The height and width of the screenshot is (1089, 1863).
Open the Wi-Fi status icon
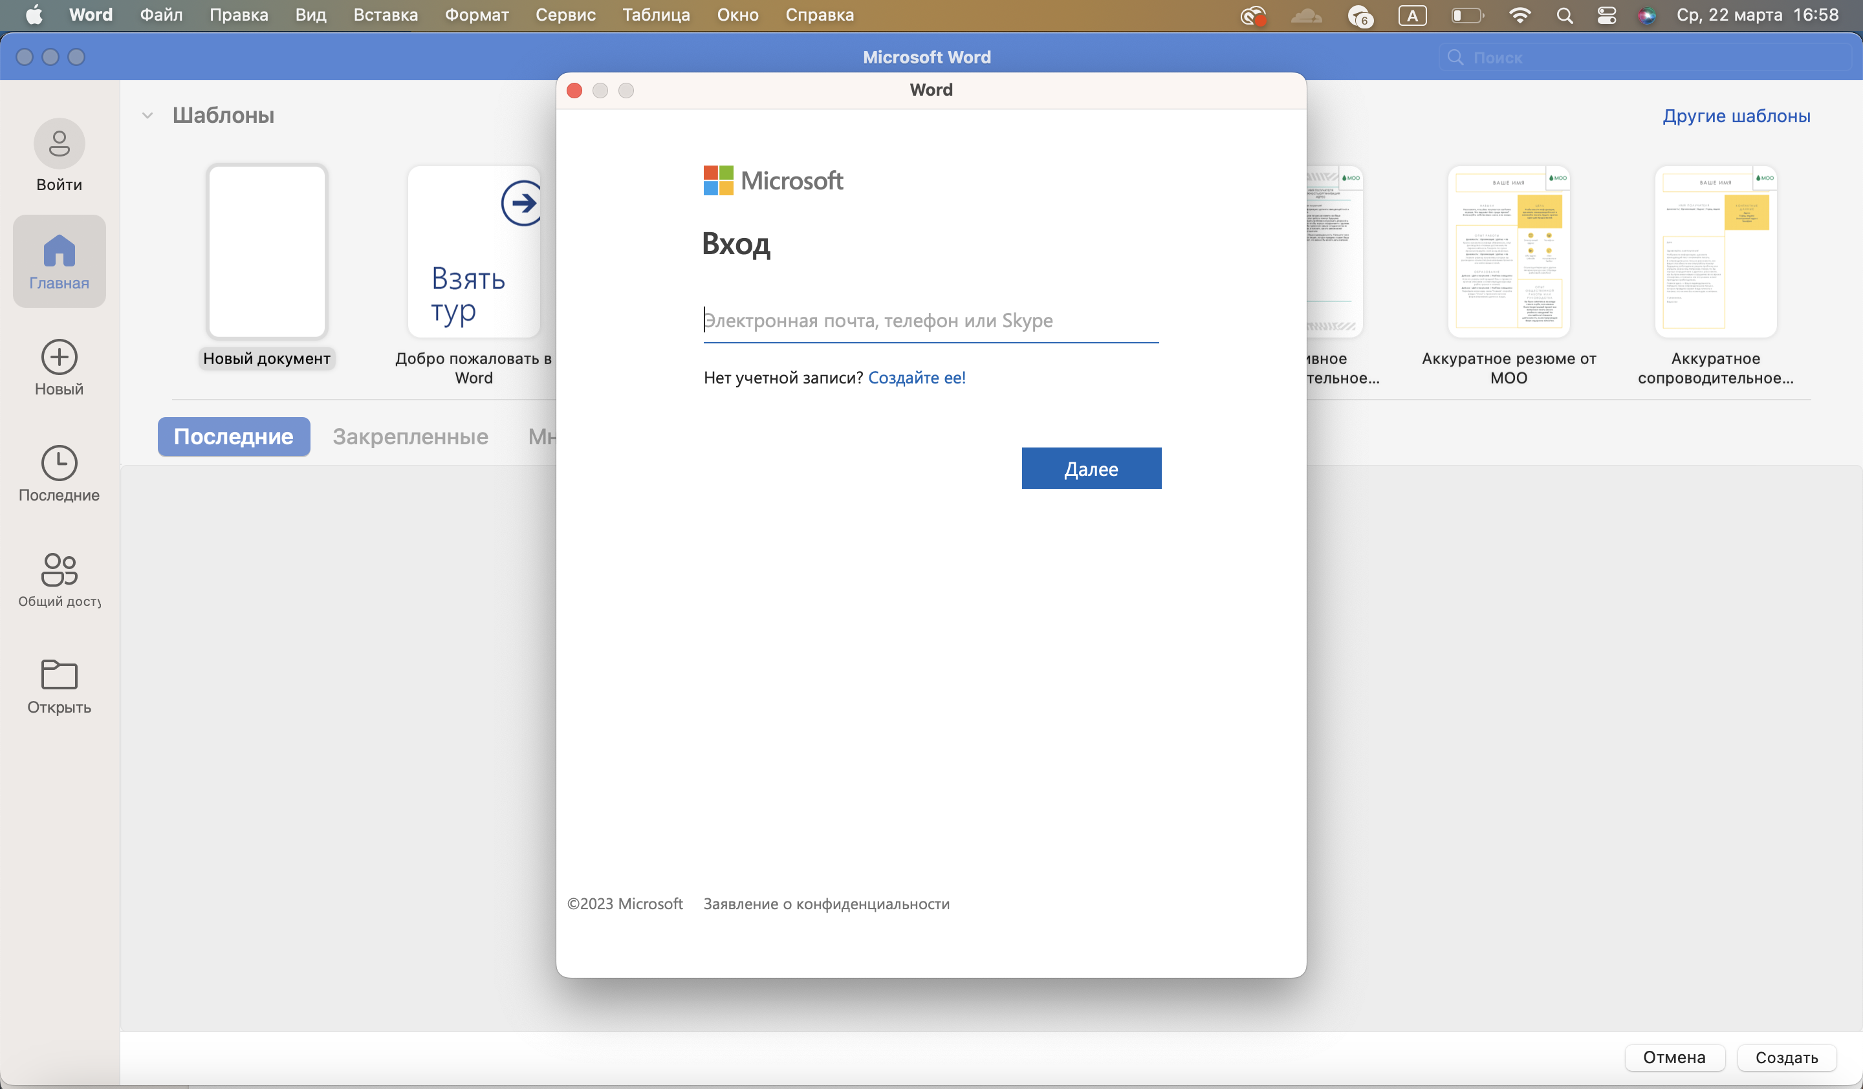[x=1520, y=15]
